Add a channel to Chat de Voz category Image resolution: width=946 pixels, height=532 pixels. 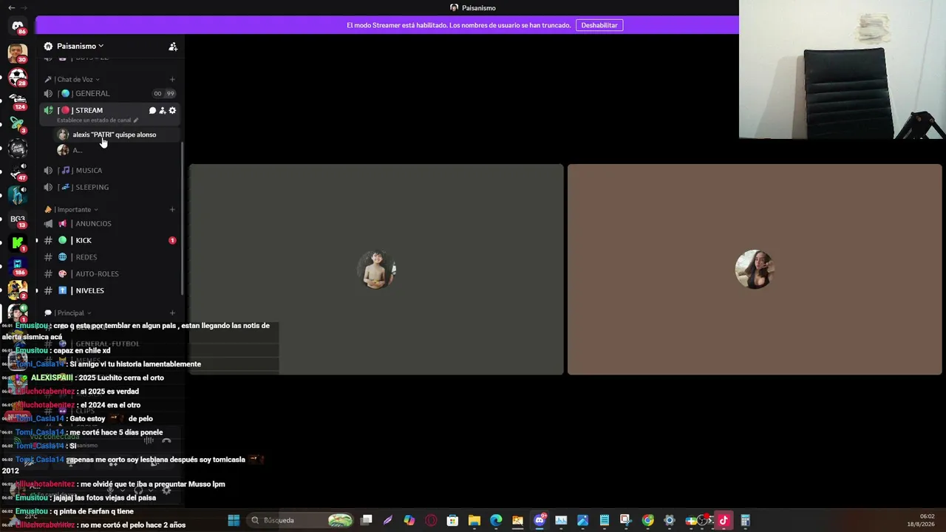point(172,80)
